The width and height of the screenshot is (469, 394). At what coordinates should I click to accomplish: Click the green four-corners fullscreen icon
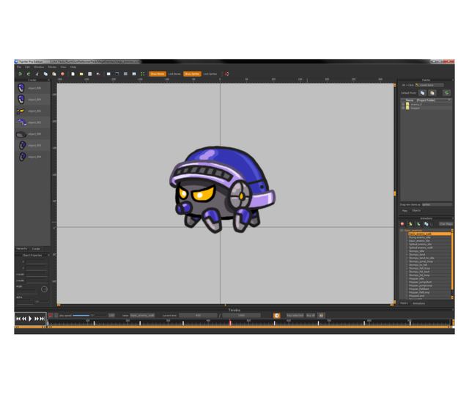click(x=142, y=74)
